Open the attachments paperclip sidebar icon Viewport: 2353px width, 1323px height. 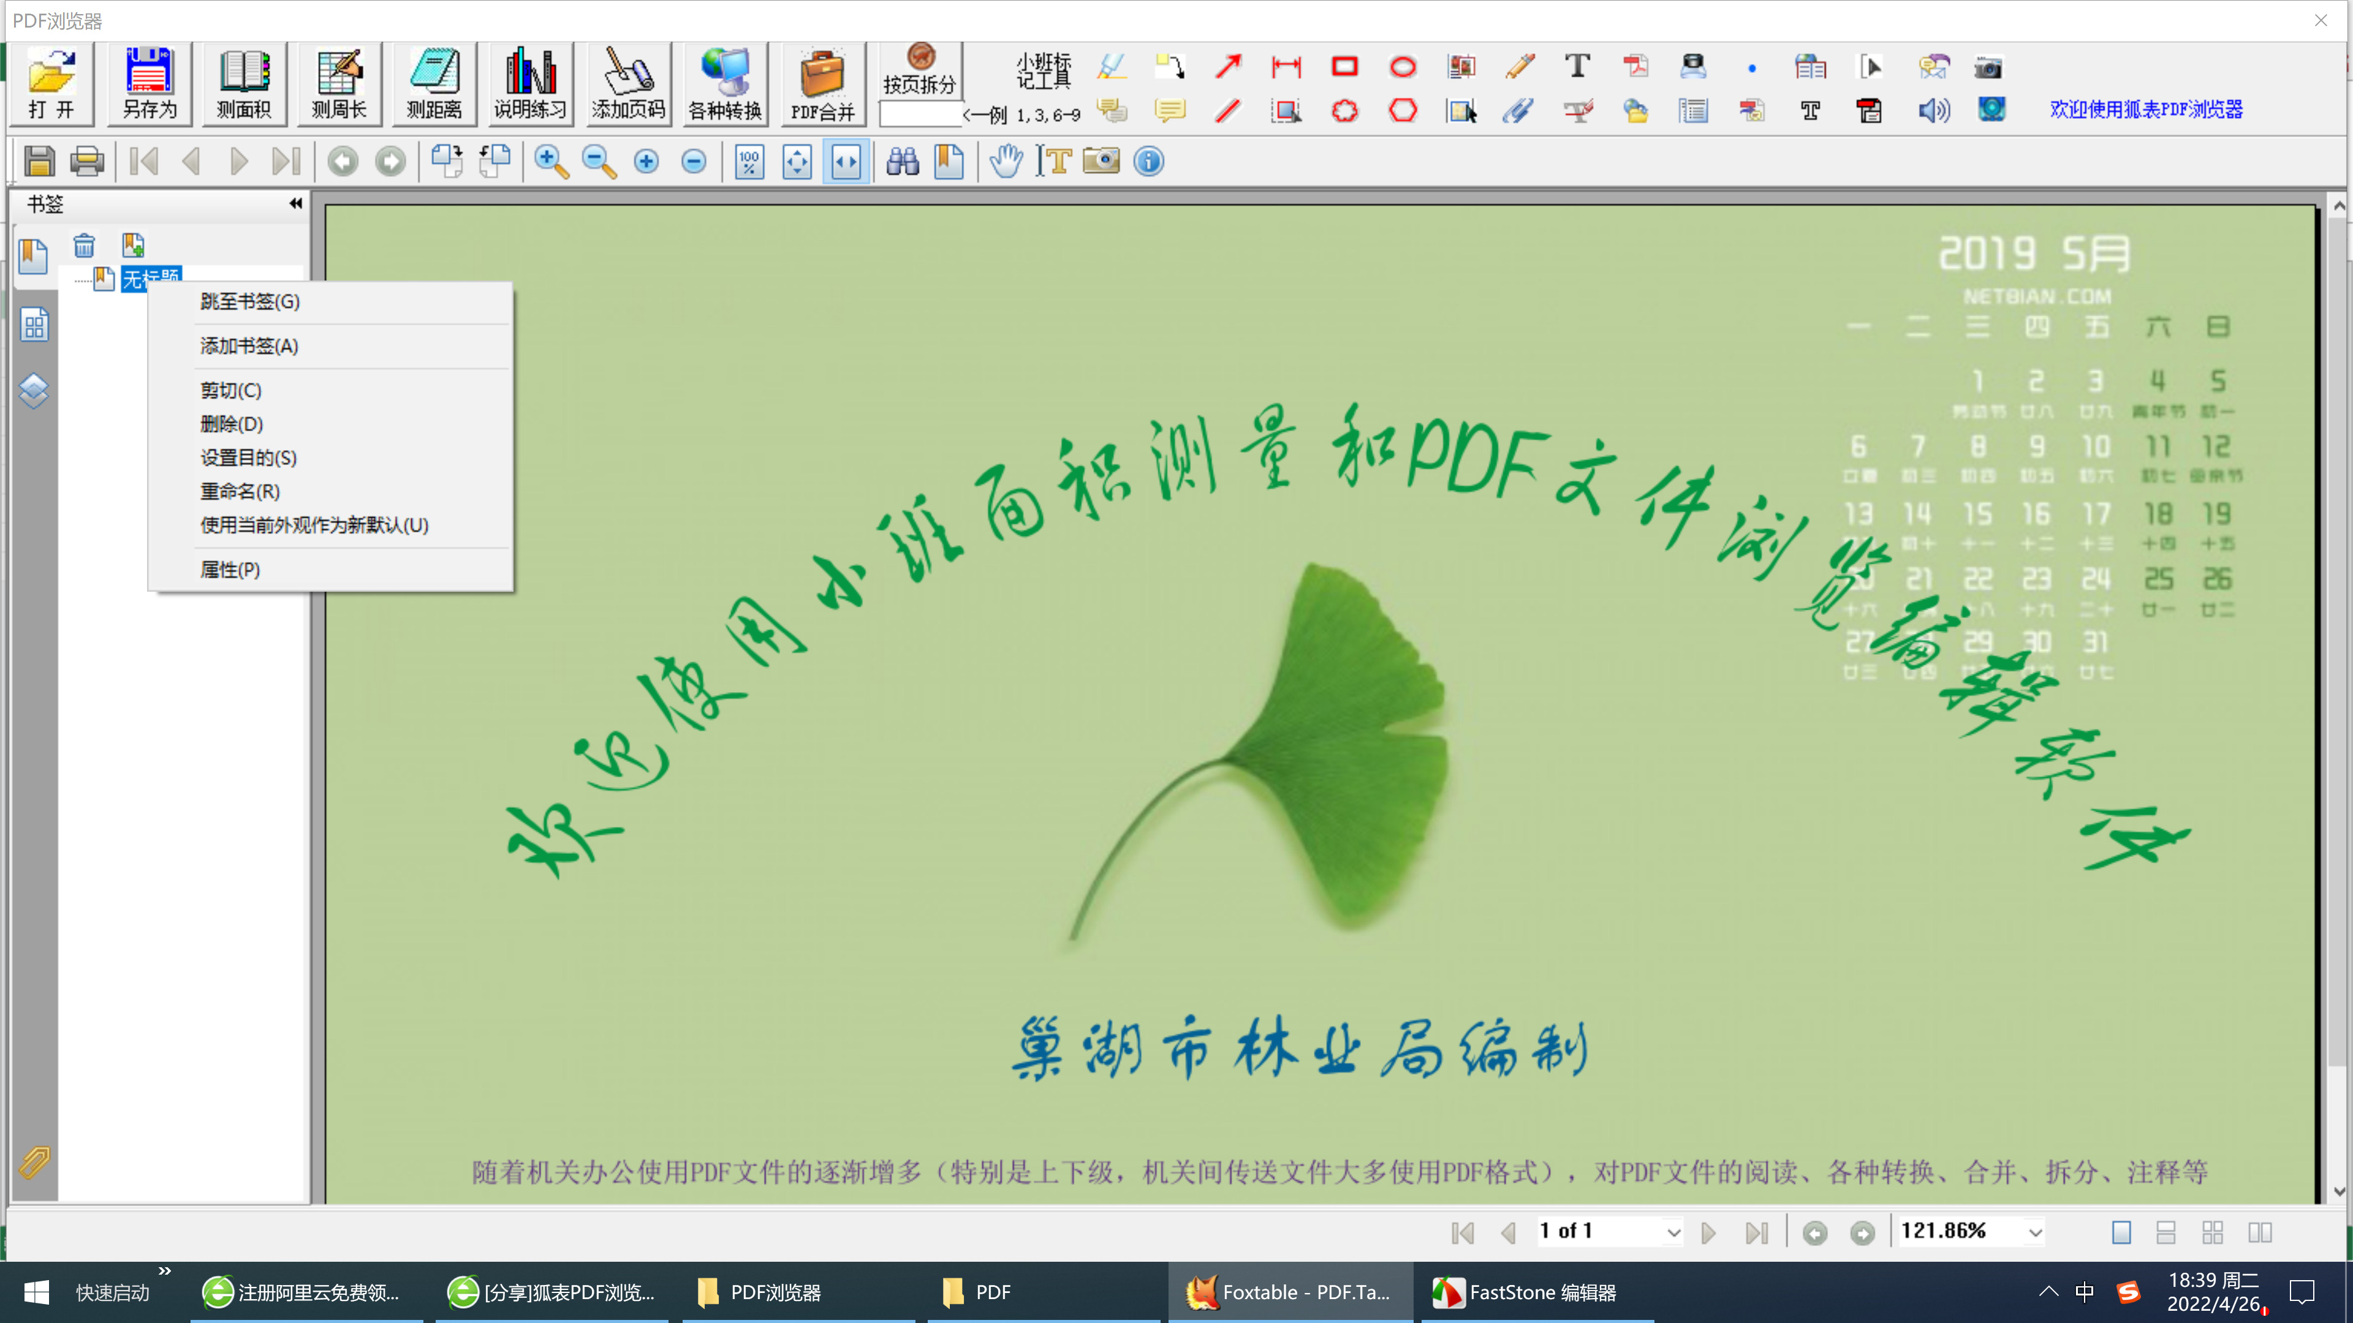34,1163
